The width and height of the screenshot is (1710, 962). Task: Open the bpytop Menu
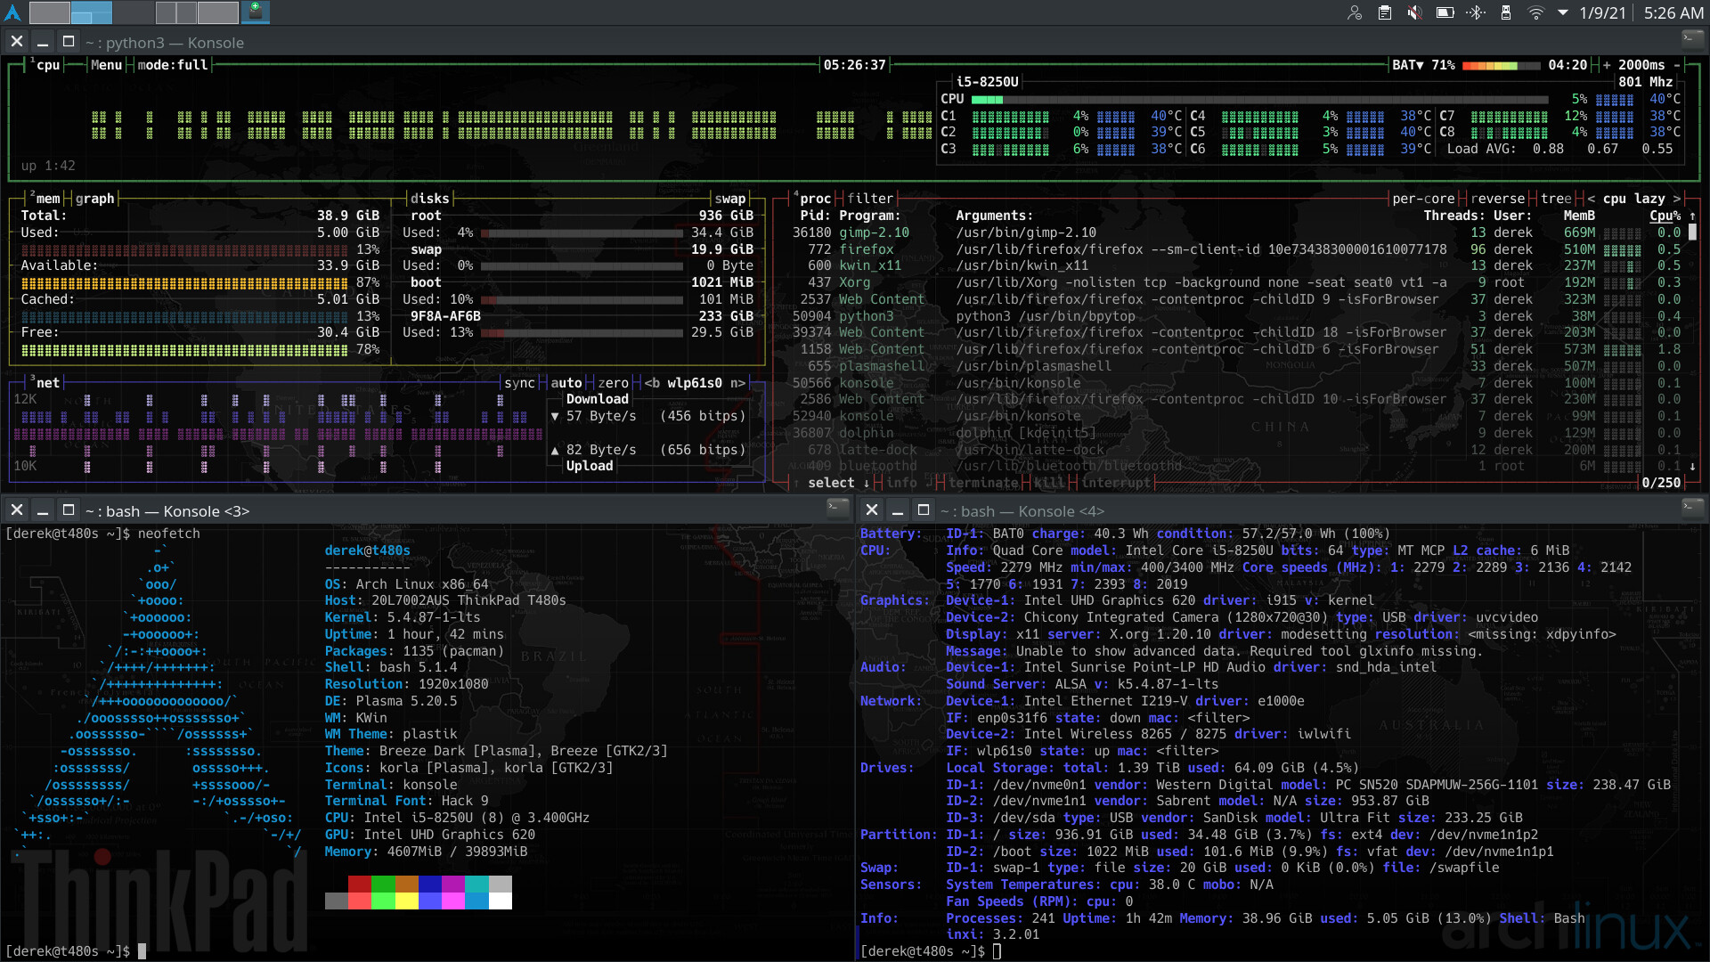coord(106,64)
